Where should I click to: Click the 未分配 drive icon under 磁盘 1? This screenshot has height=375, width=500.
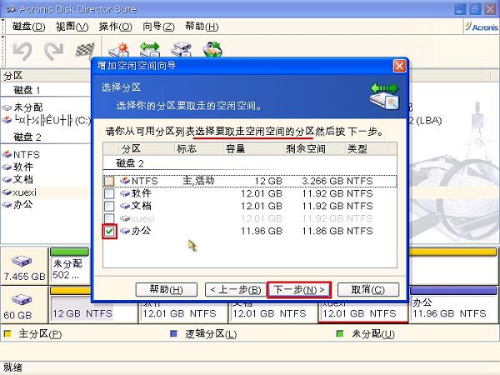tap(7, 107)
